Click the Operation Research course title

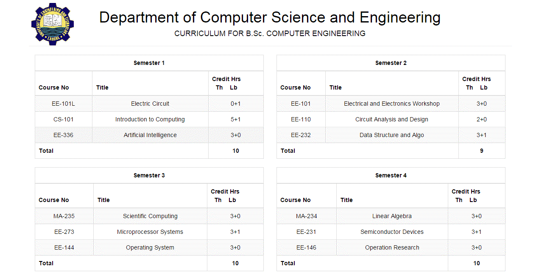click(x=392, y=247)
